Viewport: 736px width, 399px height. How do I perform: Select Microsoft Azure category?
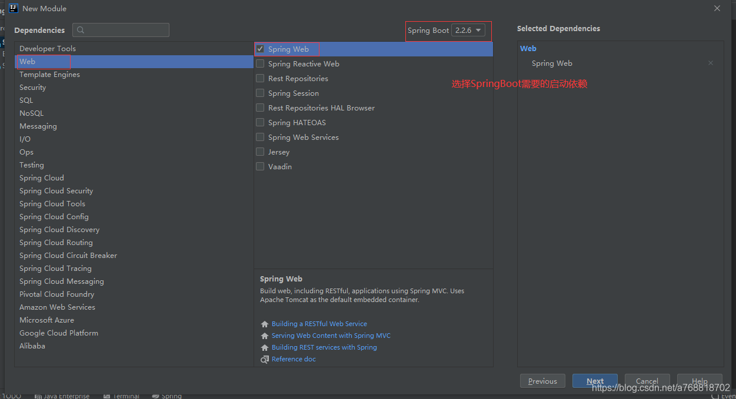click(134, 320)
